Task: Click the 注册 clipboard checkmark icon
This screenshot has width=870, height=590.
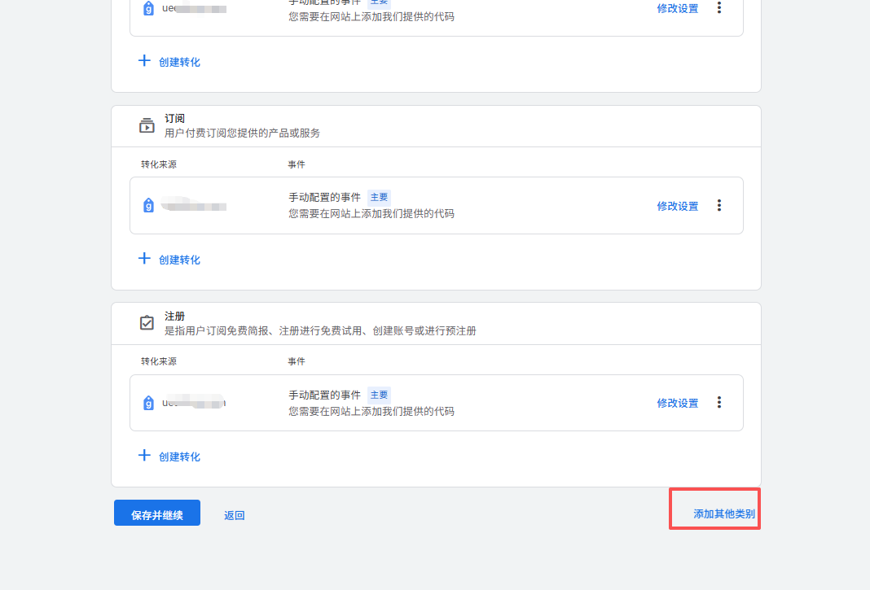Action: pyautogui.click(x=147, y=323)
